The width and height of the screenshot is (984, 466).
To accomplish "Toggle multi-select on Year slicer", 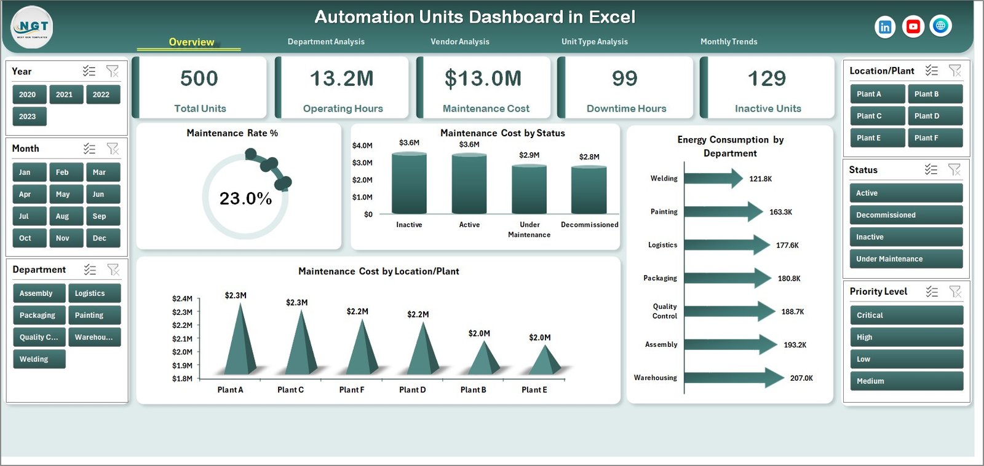I will pos(89,71).
